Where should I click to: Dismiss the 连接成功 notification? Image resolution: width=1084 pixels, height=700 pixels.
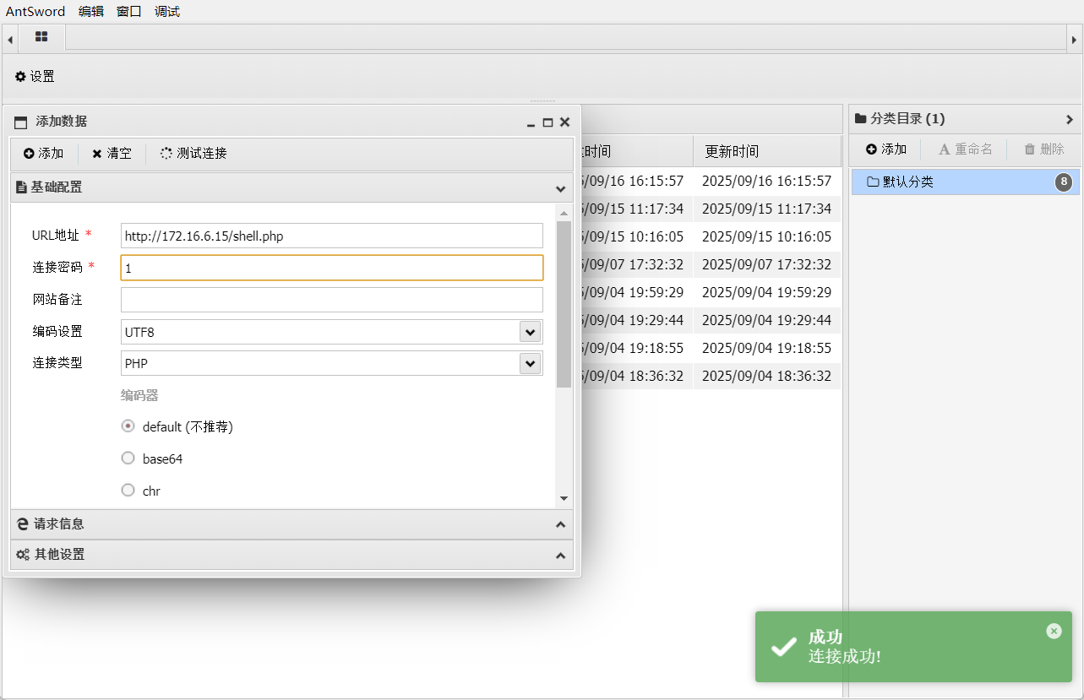[1054, 631]
